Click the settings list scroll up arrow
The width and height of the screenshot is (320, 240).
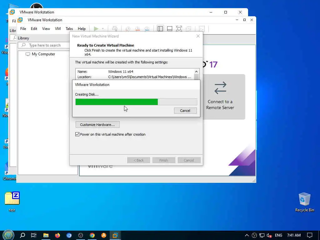coord(196,72)
